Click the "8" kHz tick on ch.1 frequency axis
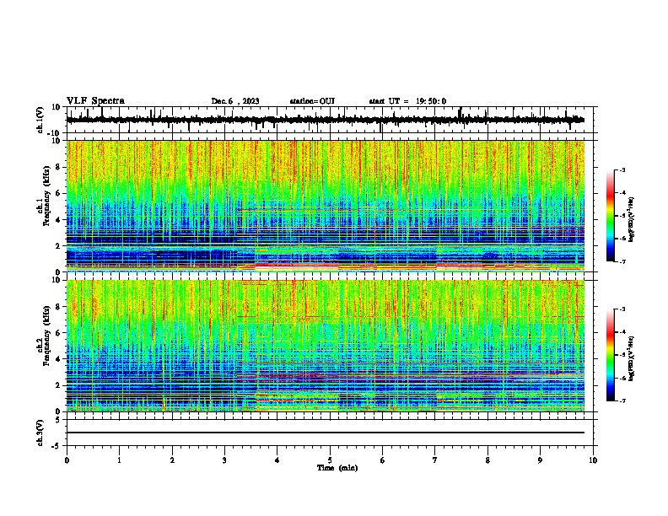 (x=58, y=167)
